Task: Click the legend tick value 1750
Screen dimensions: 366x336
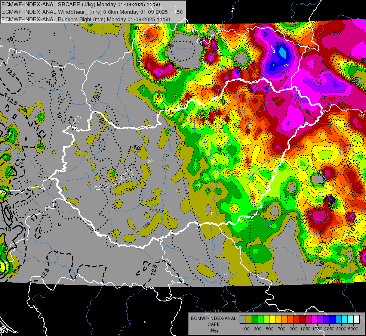Action: [317, 329]
